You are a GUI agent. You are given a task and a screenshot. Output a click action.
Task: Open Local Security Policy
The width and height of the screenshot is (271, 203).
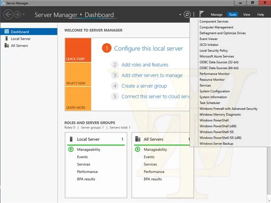pyautogui.click(x=214, y=51)
